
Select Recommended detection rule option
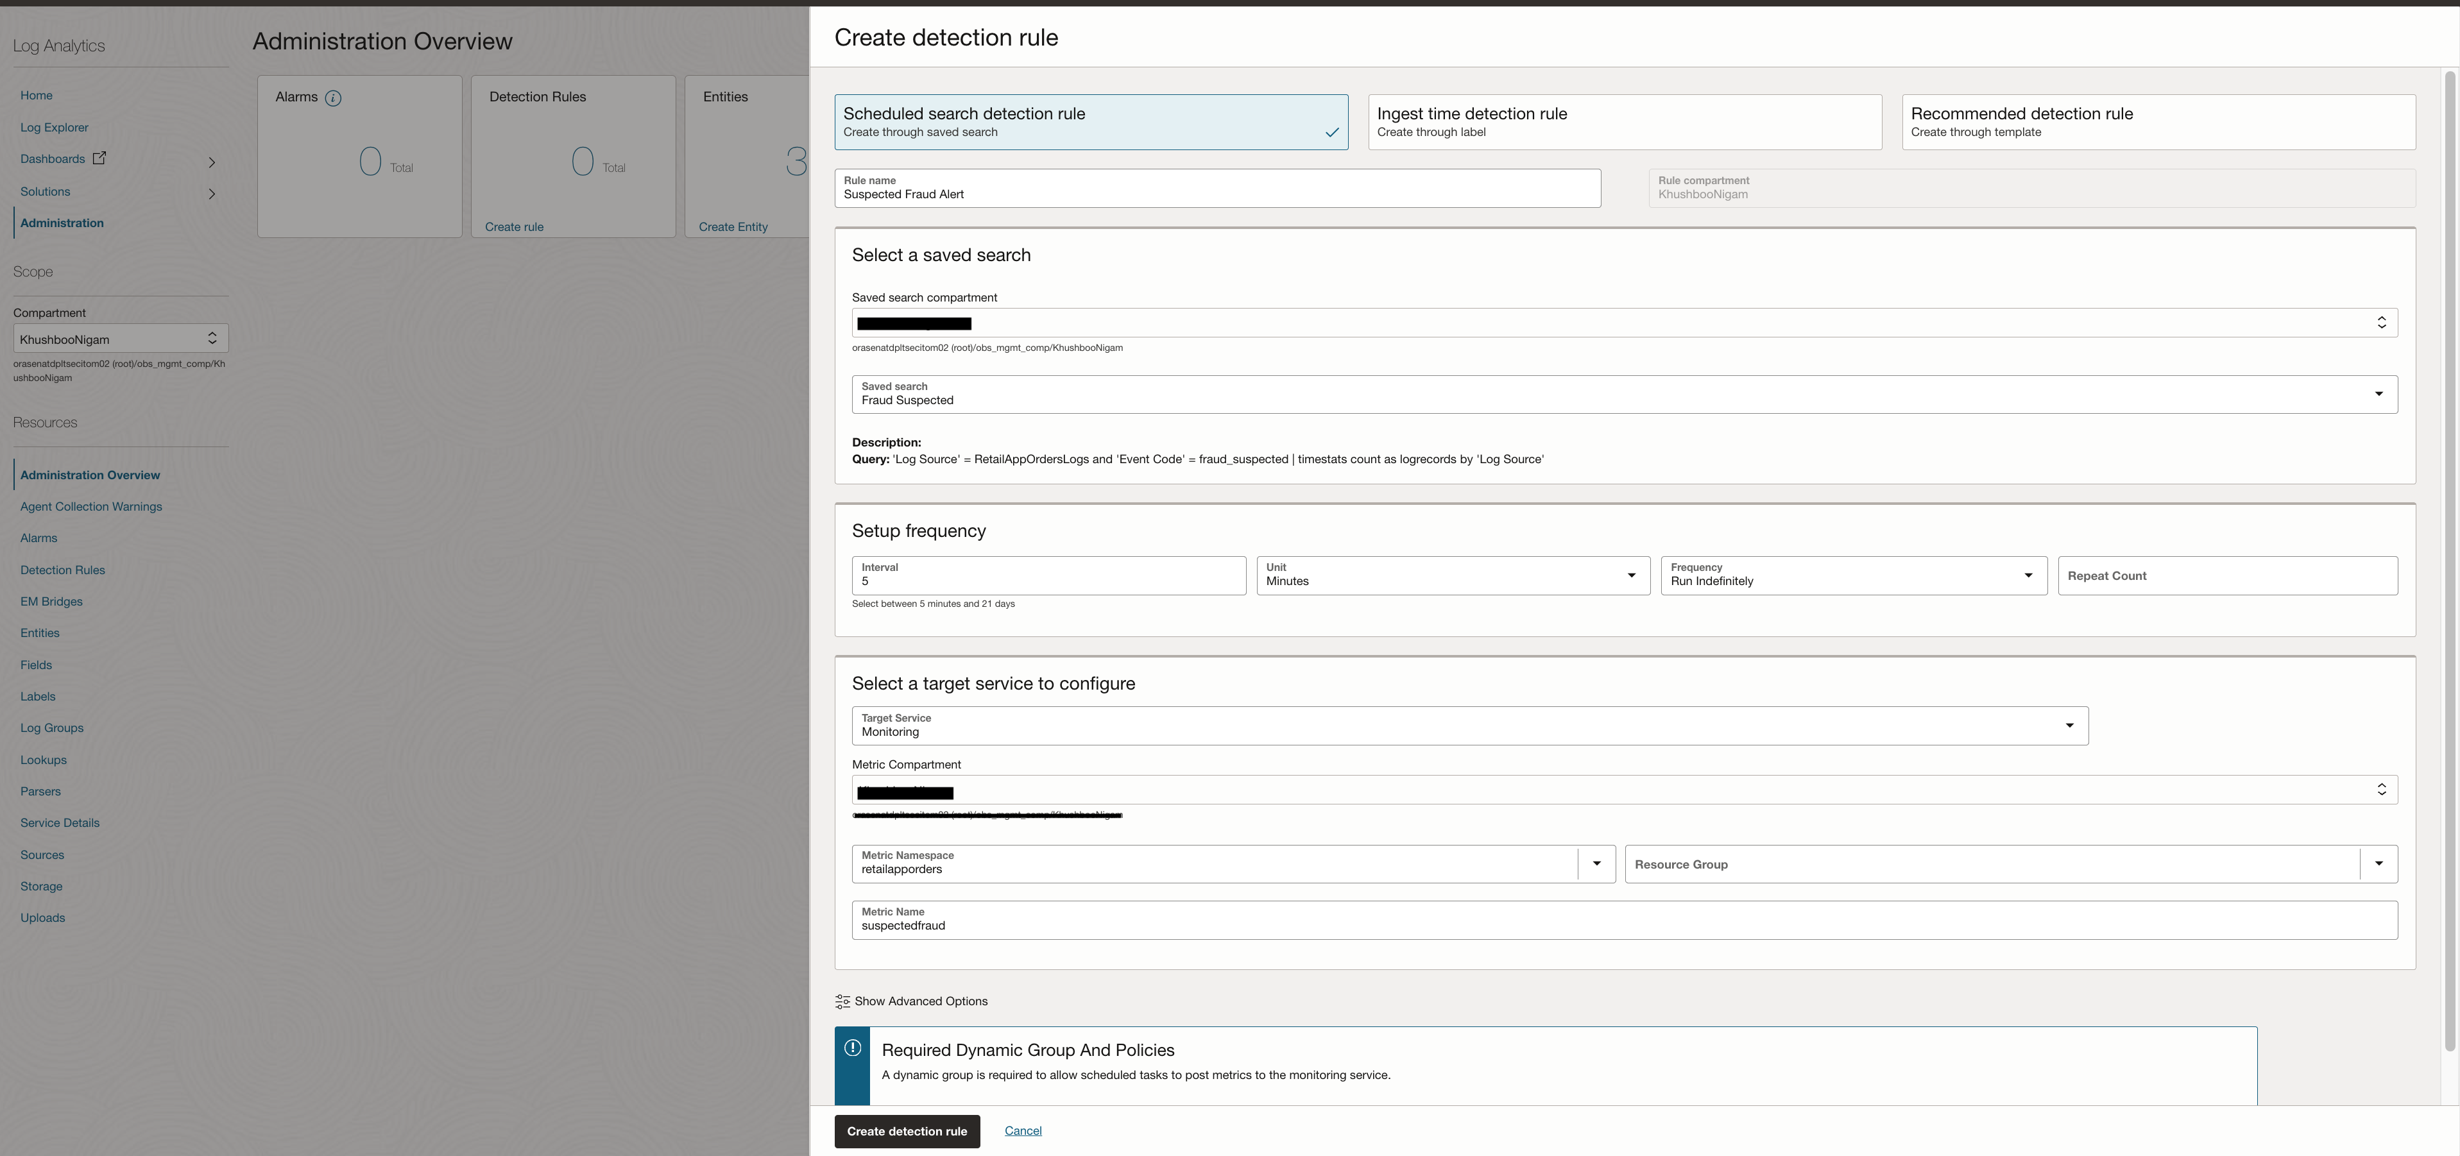[2157, 122]
